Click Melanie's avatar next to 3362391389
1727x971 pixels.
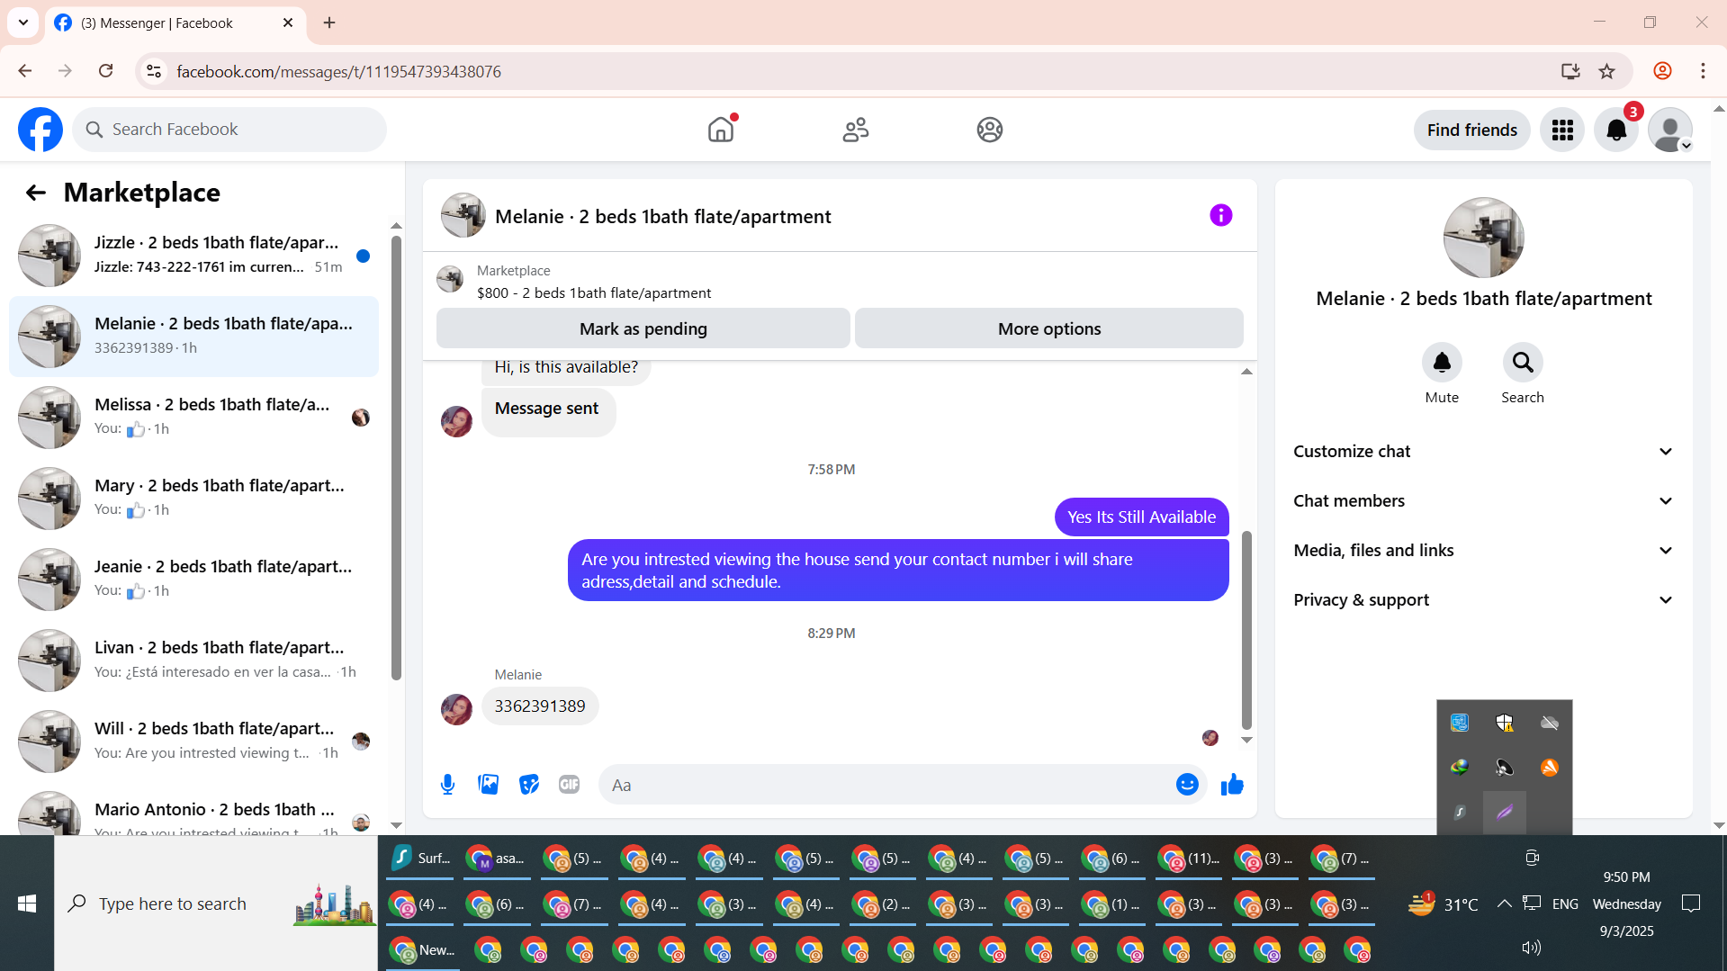click(456, 709)
